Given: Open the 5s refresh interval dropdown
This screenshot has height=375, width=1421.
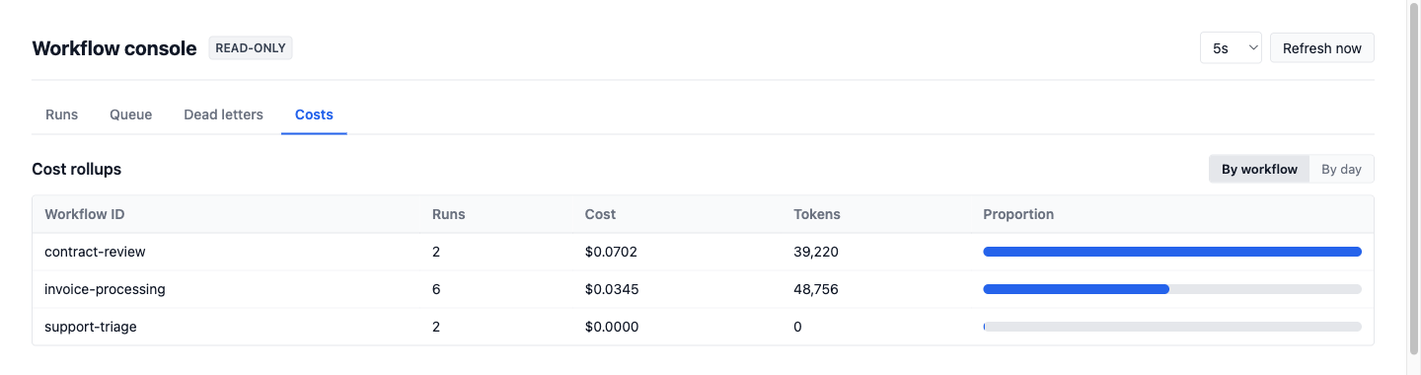Looking at the screenshot, I should pos(1231,48).
